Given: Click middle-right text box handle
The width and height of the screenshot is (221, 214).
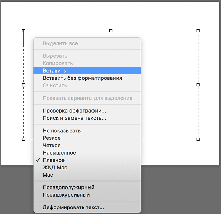Looking at the screenshot, I should pyautogui.click(x=198, y=85).
